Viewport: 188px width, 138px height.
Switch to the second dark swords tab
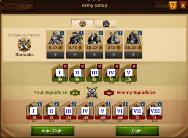[106, 23]
